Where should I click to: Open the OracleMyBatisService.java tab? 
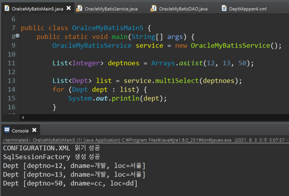tap(111, 9)
